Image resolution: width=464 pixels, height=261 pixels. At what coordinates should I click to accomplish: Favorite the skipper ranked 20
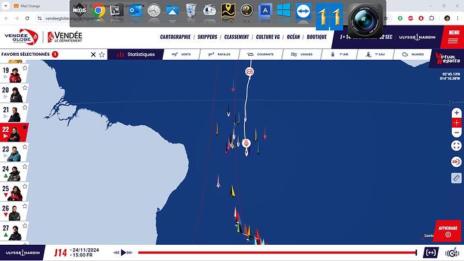pyautogui.click(x=25, y=88)
